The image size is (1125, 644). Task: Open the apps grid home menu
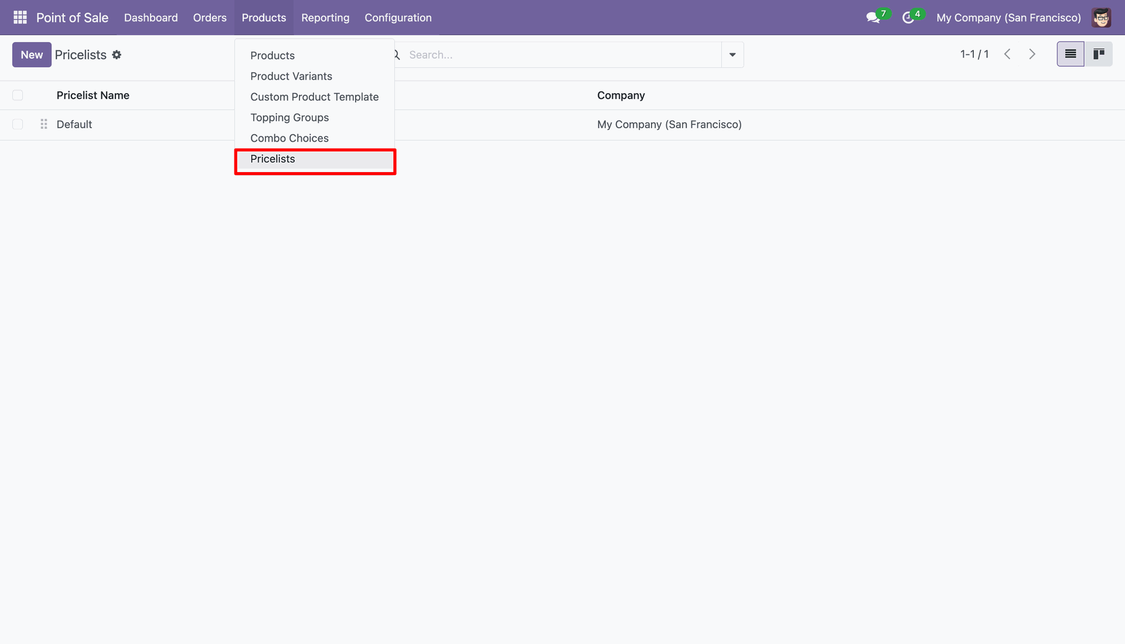20,18
